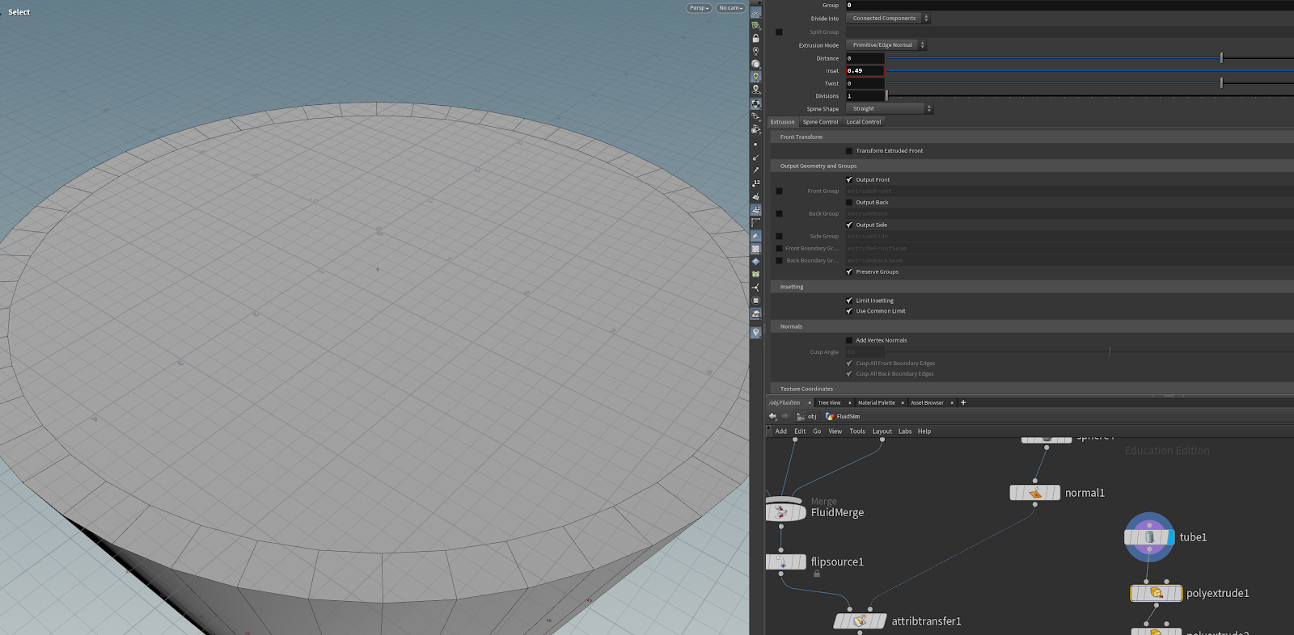The height and width of the screenshot is (635, 1294).
Task: Add a new pane tab with plus
Action: 963,402
